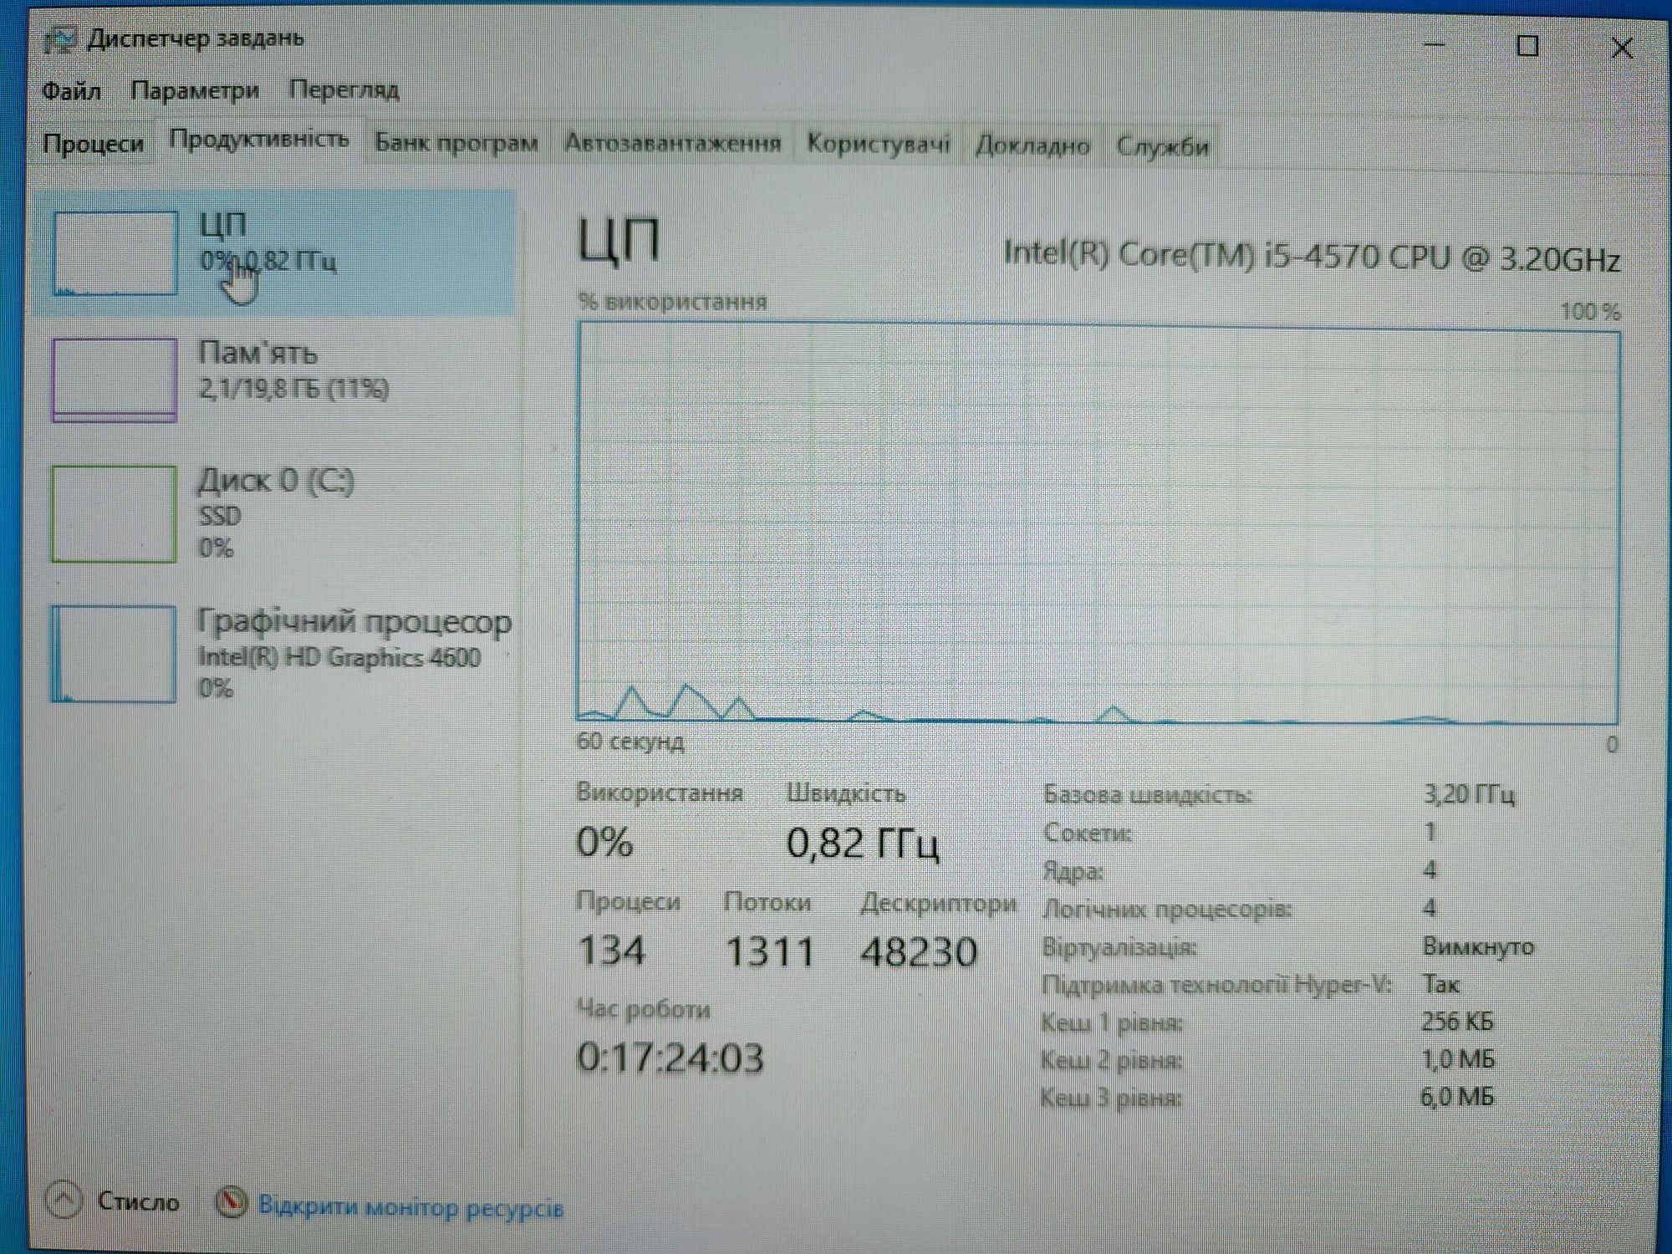The width and height of the screenshot is (1672, 1254).
Task: Open the Перегляд menu
Action: 344,89
